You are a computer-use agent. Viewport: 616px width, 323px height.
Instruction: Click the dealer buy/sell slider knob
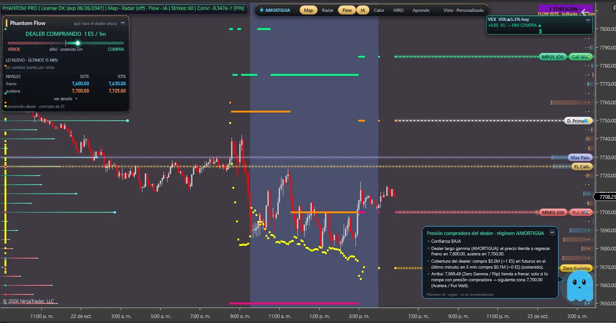click(x=78, y=43)
